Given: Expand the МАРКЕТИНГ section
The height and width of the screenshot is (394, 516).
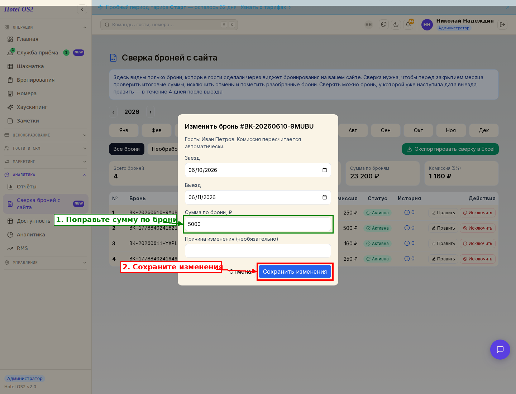Looking at the screenshot, I should tap(46, 162).
